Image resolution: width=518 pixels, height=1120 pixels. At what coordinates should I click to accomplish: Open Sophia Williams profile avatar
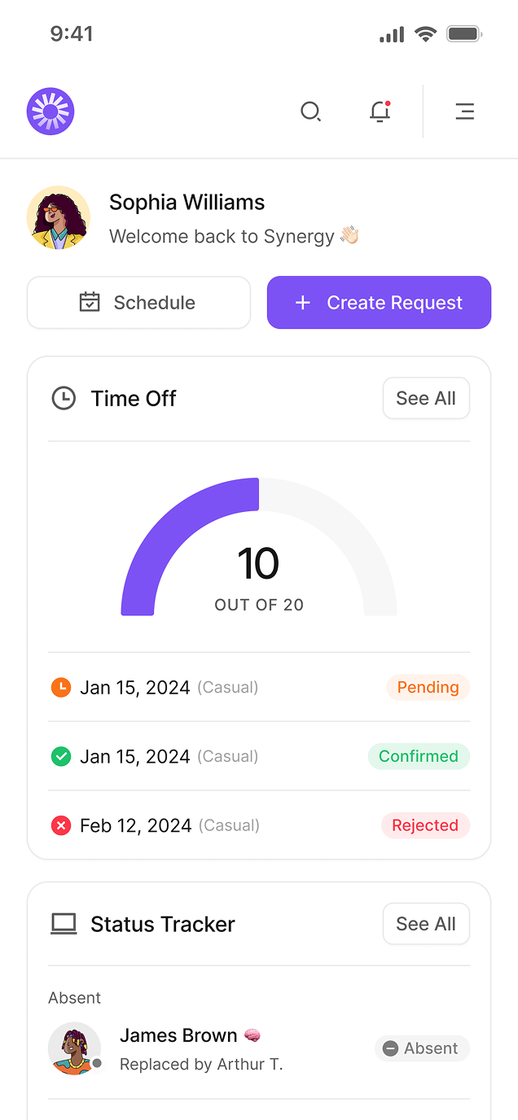point(59,217)
